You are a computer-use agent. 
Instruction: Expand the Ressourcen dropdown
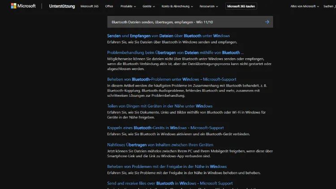(209, 6)
